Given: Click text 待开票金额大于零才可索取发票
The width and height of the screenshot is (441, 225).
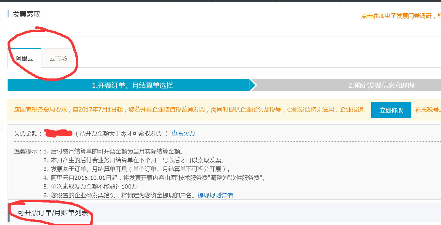Looking at the screenshot, I should pos(121,134).
